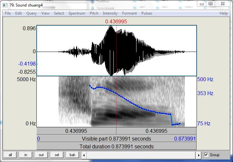The height and width of the screenshot is (162, 233).
Task: Click the low pitch points near 75 Hz
Action: pyautogui.click(x=176, y=124)
